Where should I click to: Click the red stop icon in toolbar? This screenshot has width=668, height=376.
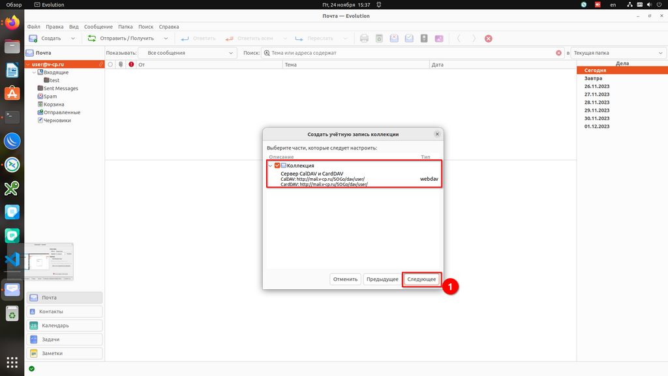[489, 39]
